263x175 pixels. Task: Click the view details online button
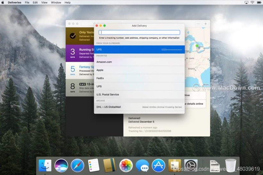[194, 104]
